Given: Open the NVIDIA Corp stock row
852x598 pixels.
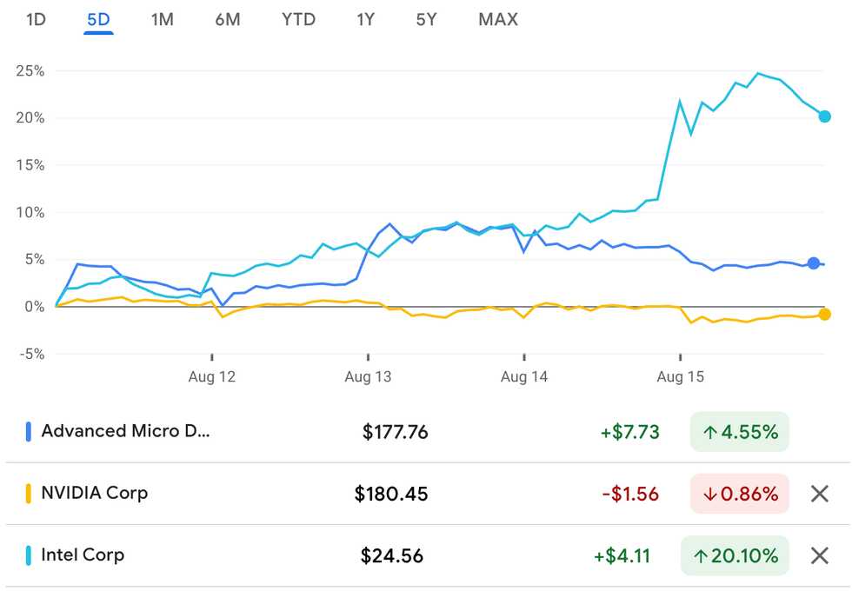Looking at the screenshot, I should [x=95, y=493].
